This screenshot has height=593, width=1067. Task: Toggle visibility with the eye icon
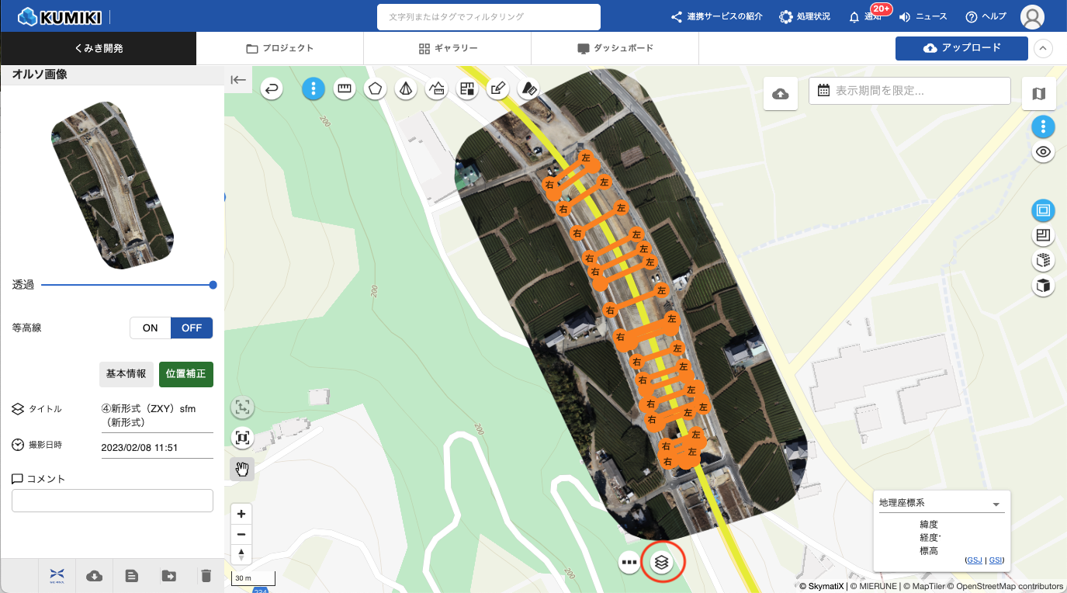[x=1043, y=152]
